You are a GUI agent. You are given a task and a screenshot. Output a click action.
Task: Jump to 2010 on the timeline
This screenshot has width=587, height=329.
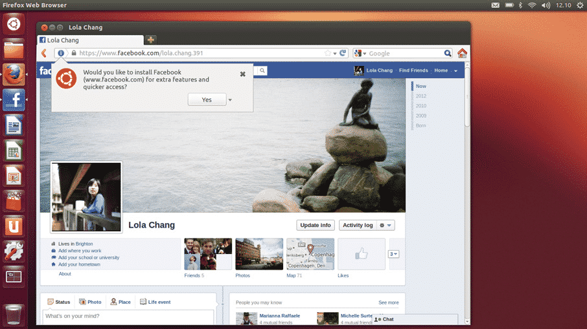[421, 106]
